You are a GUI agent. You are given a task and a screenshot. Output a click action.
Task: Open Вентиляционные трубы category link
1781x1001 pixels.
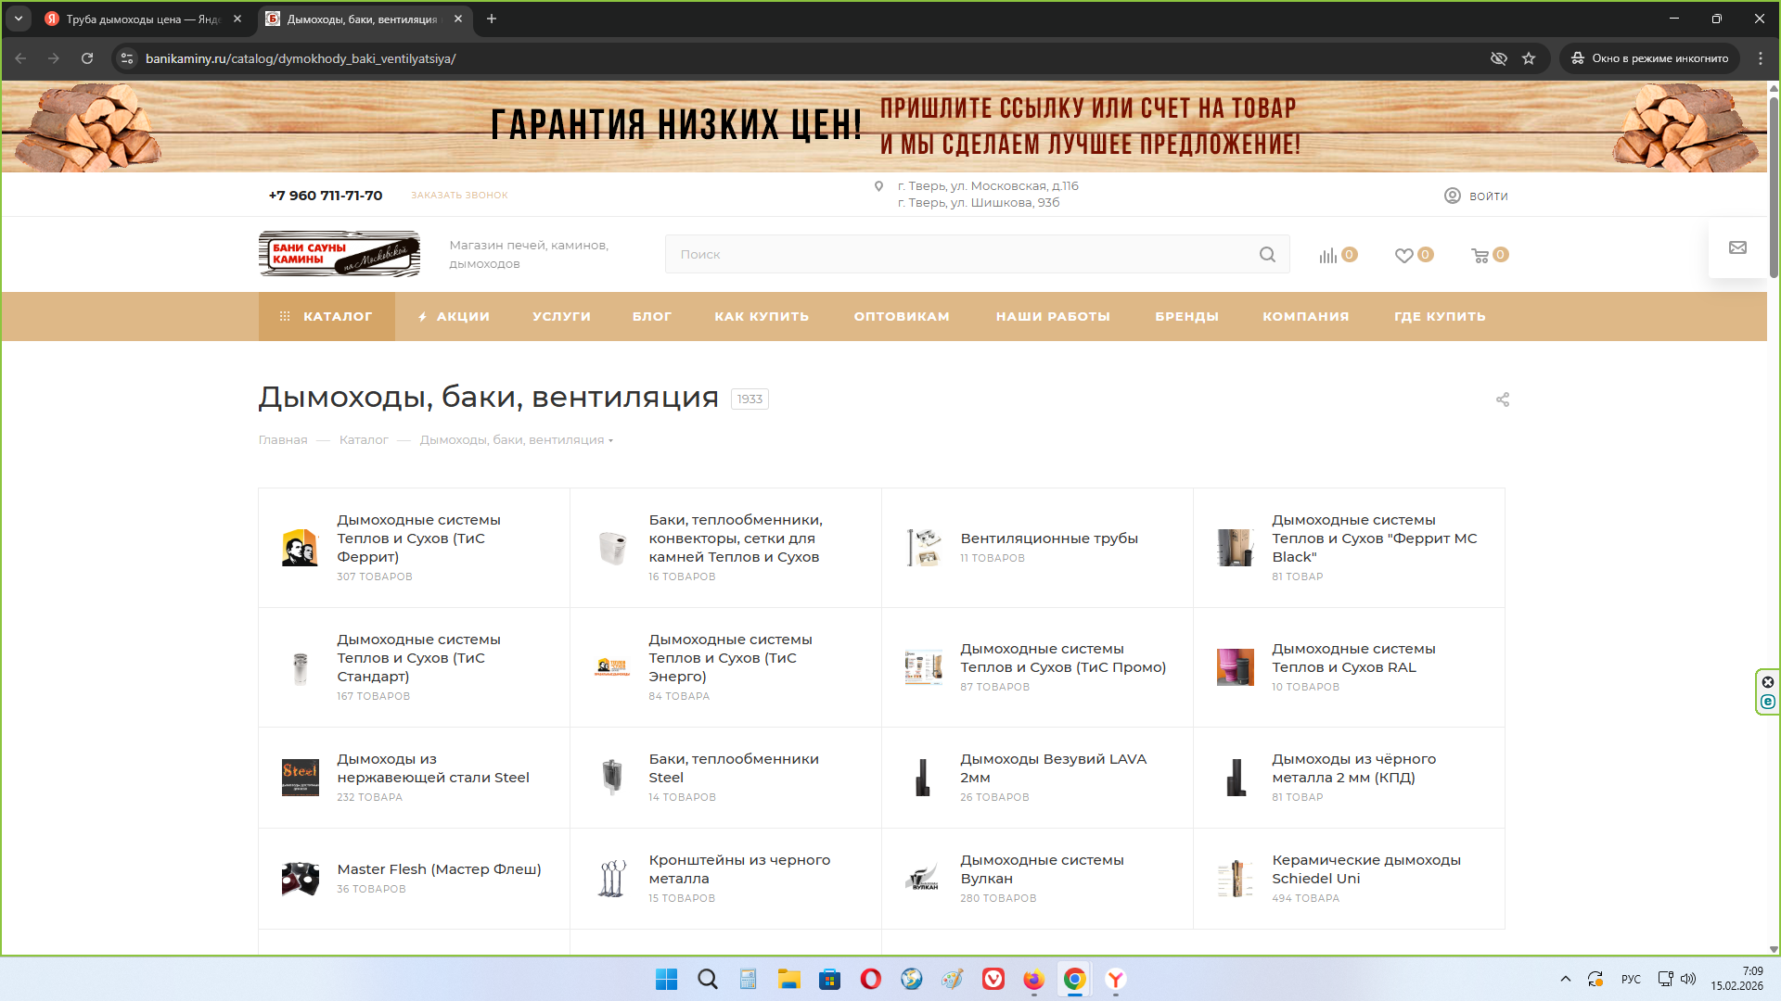point(1048,539)
